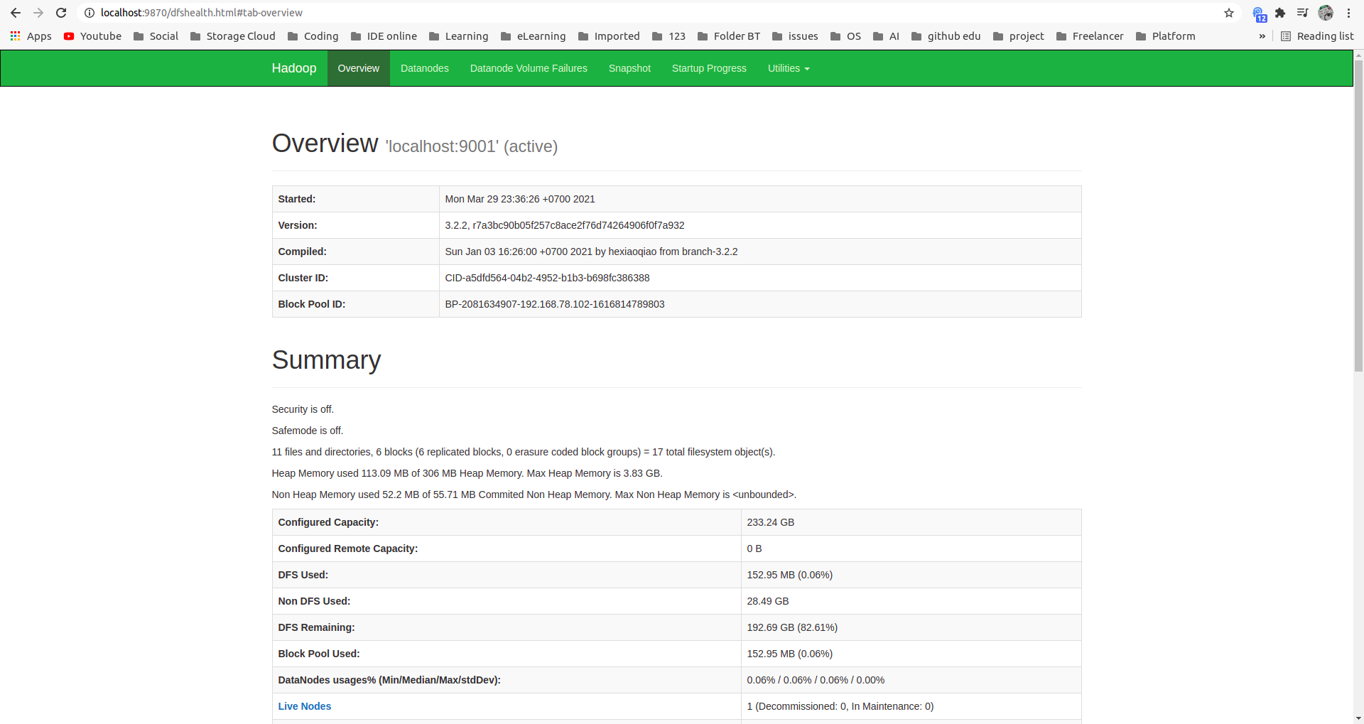Open the IDE online bookmark folder
This screenshot has height=724, width=1364.
click(384, 36)
